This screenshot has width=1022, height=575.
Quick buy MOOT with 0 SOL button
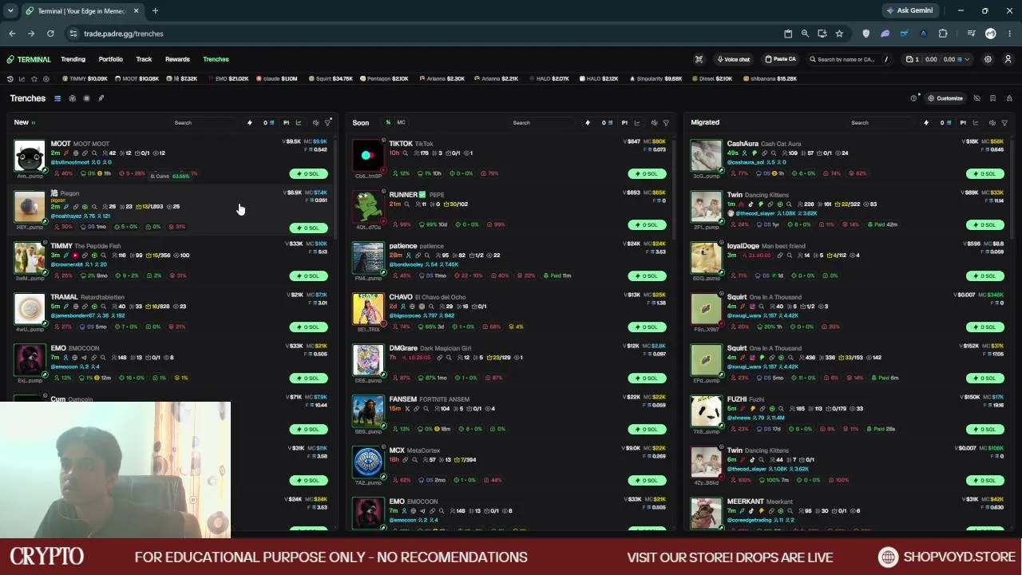(309, 173)
